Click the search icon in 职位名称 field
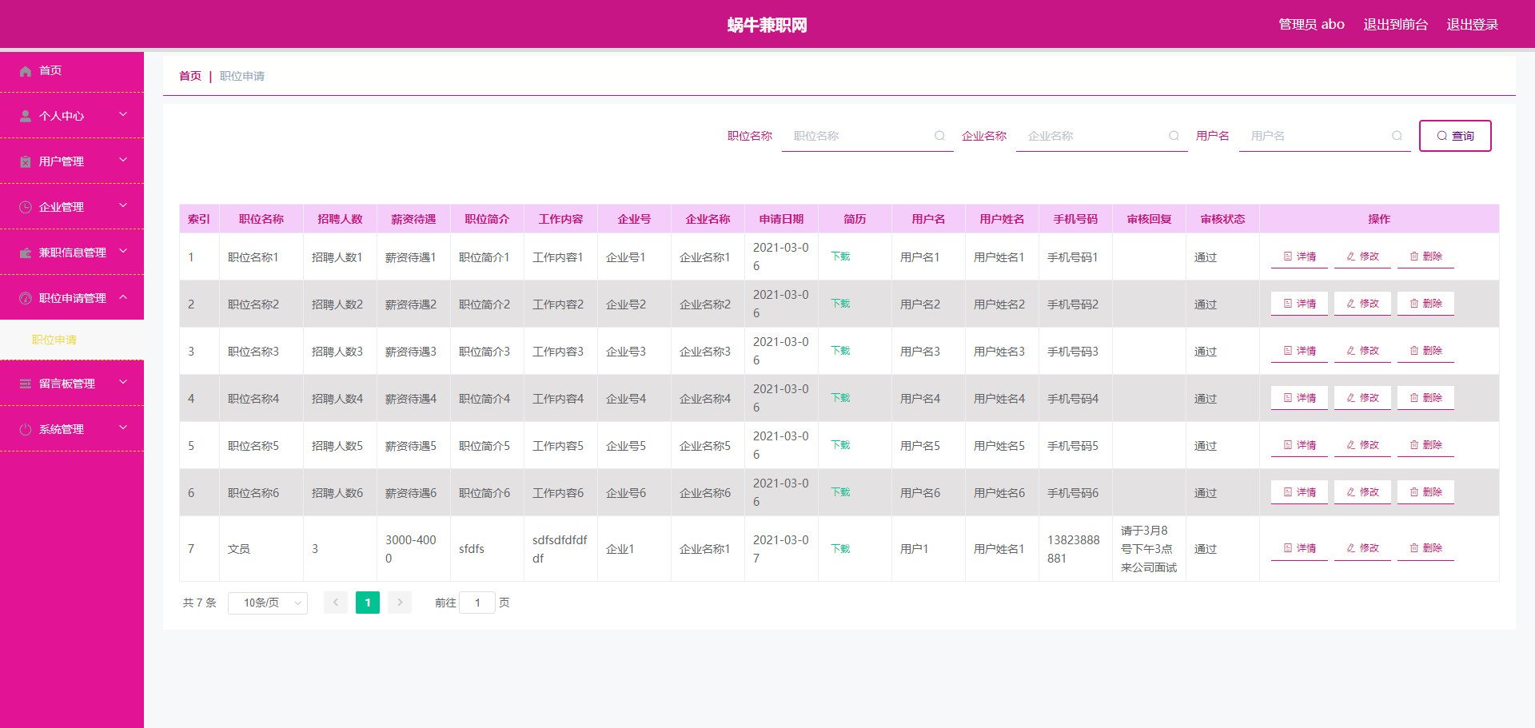 [x=939, y=136]
